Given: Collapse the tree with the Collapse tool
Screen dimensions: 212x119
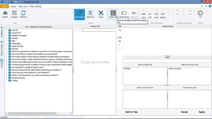Looking at the screenshot, I should [14, 14].
